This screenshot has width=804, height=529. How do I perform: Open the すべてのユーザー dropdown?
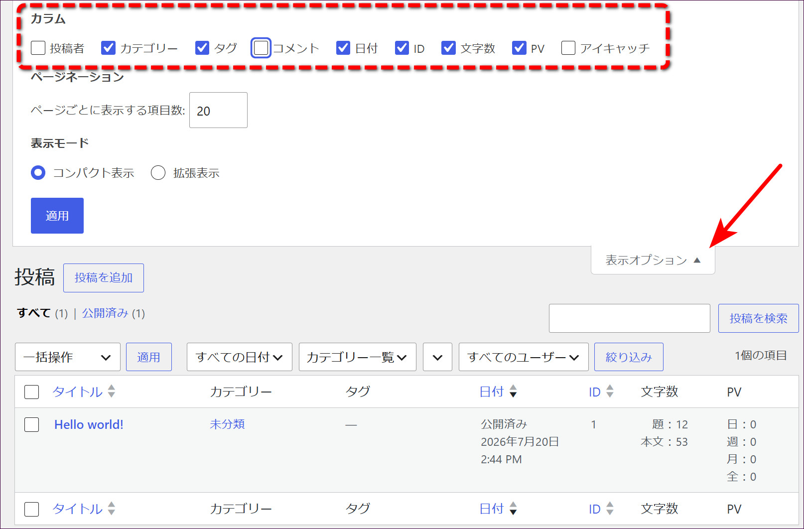524,357
